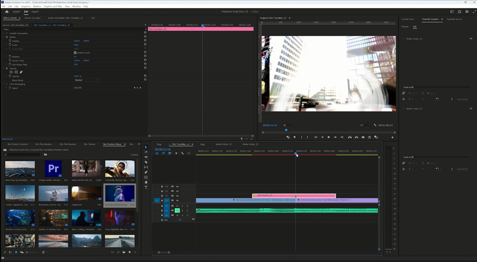Open the Essential Sound panel tab

pos(454,19)
